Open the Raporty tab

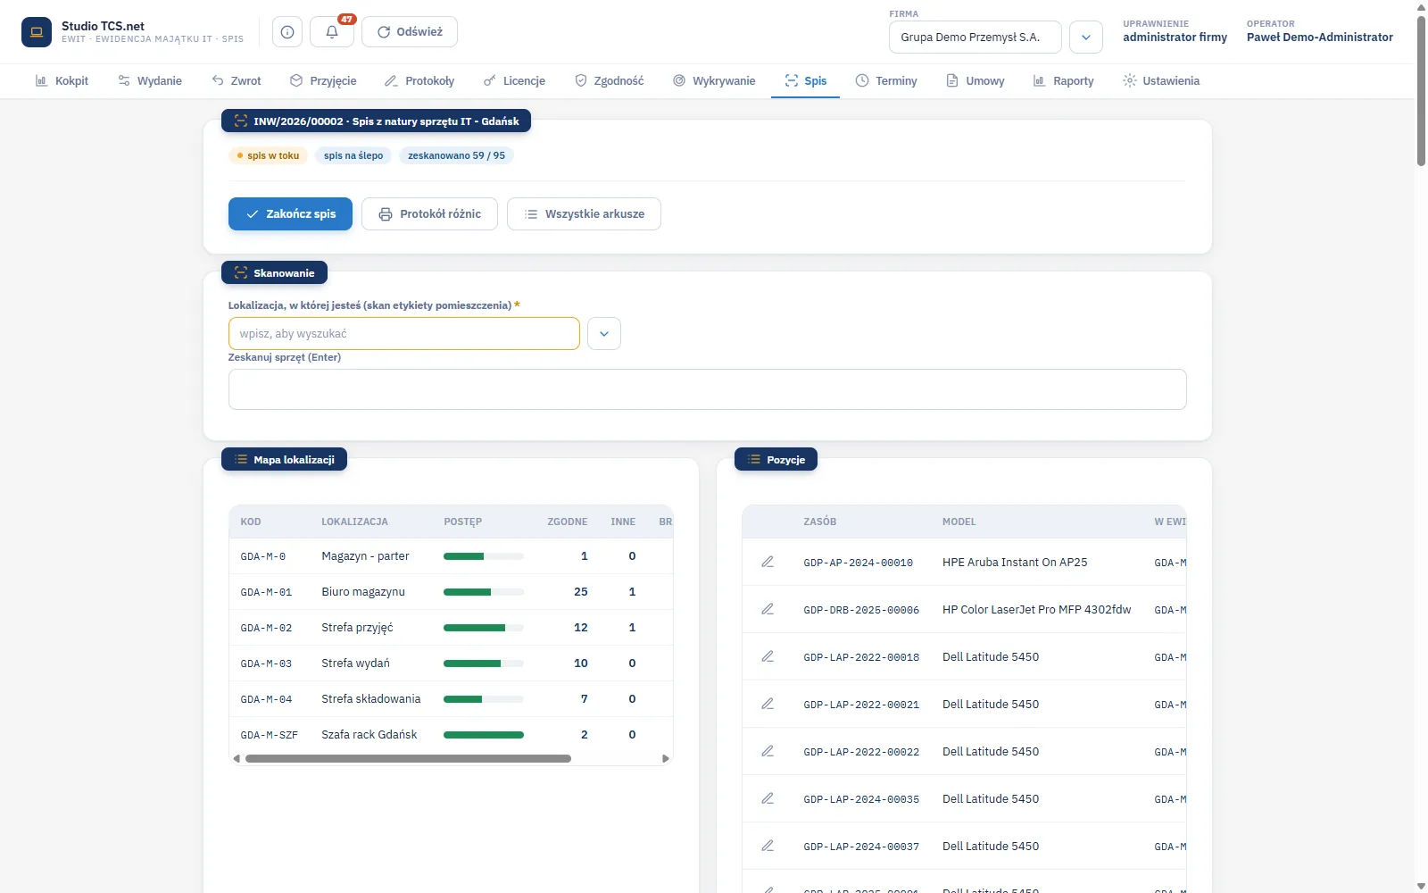click(x=1064, y=81)
